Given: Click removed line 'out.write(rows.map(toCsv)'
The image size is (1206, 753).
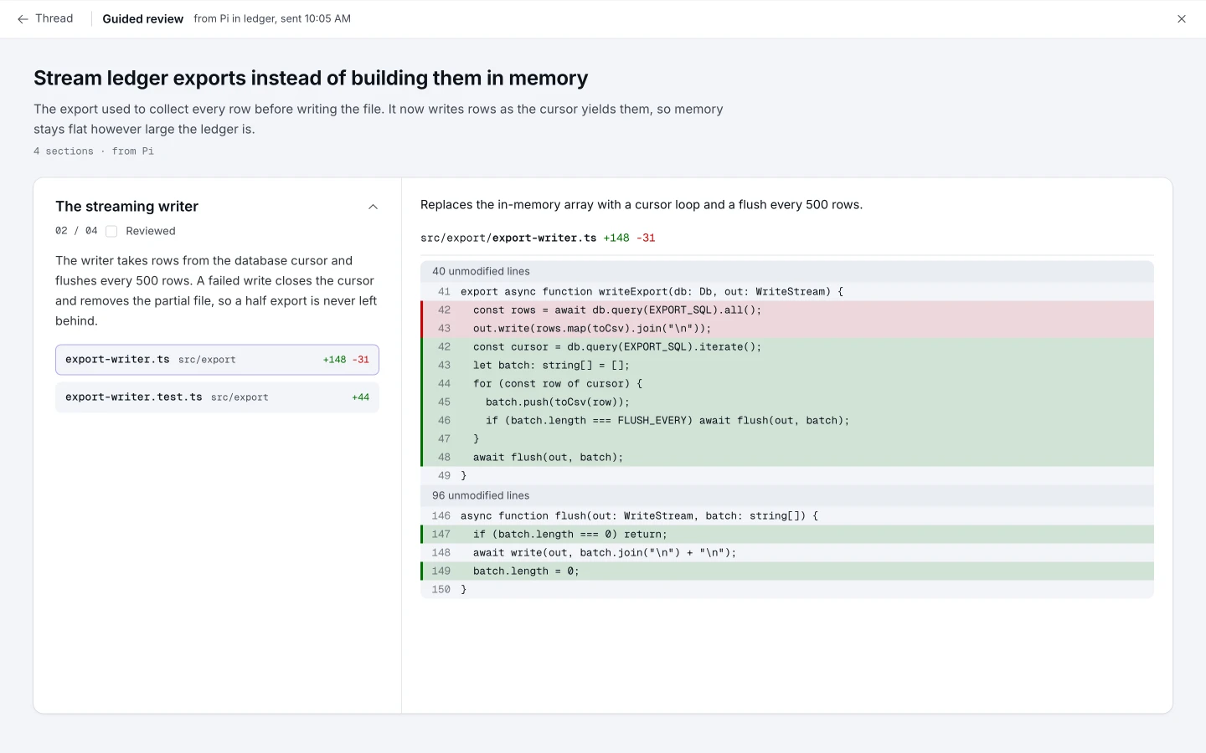Looking at the screenshot, I should click(x=787, y=328).
